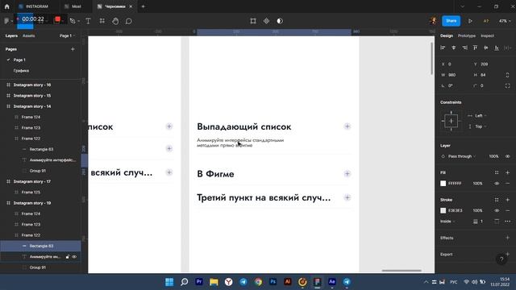Click the Align top icon
The height and width of the screenshot is (290, 516).
pyautogui.click(x=475, y=48)
